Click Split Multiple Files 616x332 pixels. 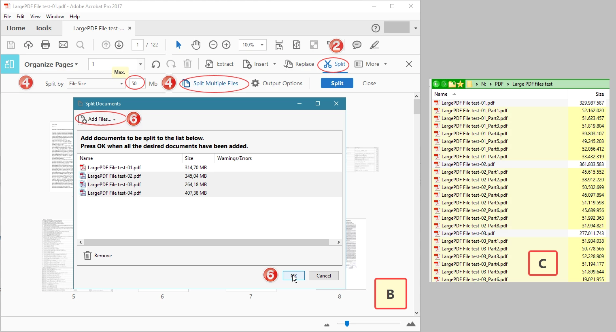click(x=210, y=83)
